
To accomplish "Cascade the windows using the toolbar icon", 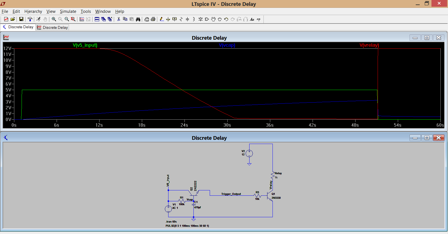I will 103,19.
